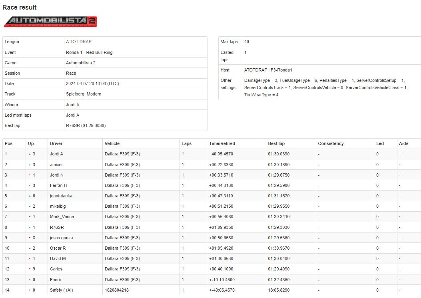Click gap time +00:22.8330
Viewport: 421px width, 298px height.
pos(221,165)
